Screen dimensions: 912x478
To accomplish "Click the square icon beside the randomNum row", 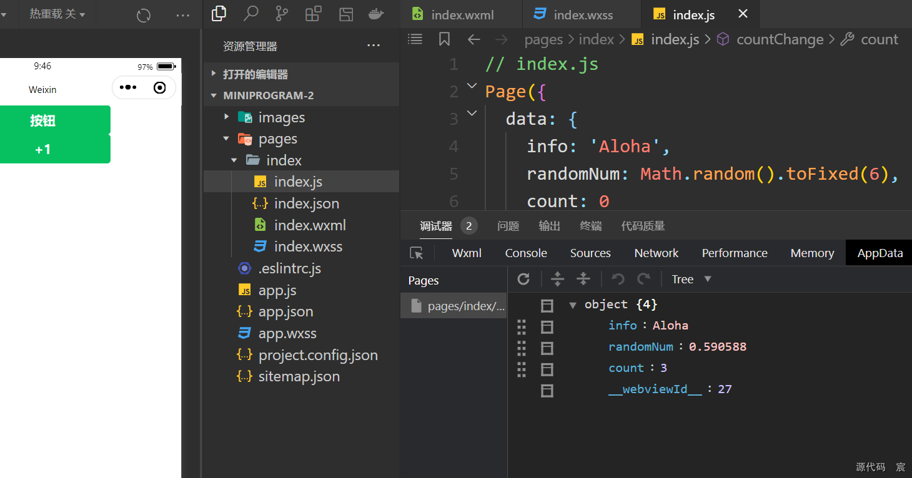I will pos(547,348).
